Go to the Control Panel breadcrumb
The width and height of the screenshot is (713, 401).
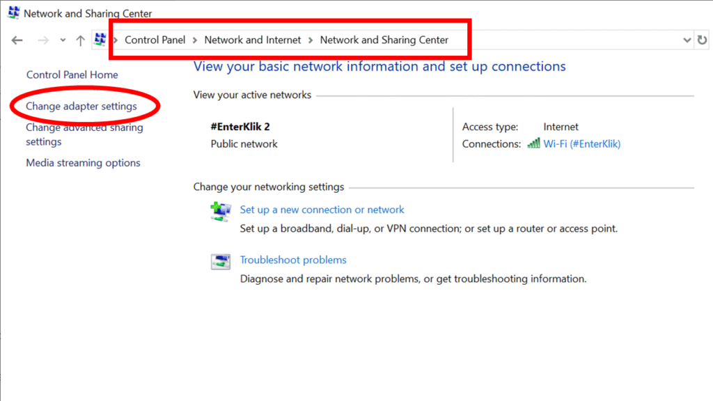(155, 40)
